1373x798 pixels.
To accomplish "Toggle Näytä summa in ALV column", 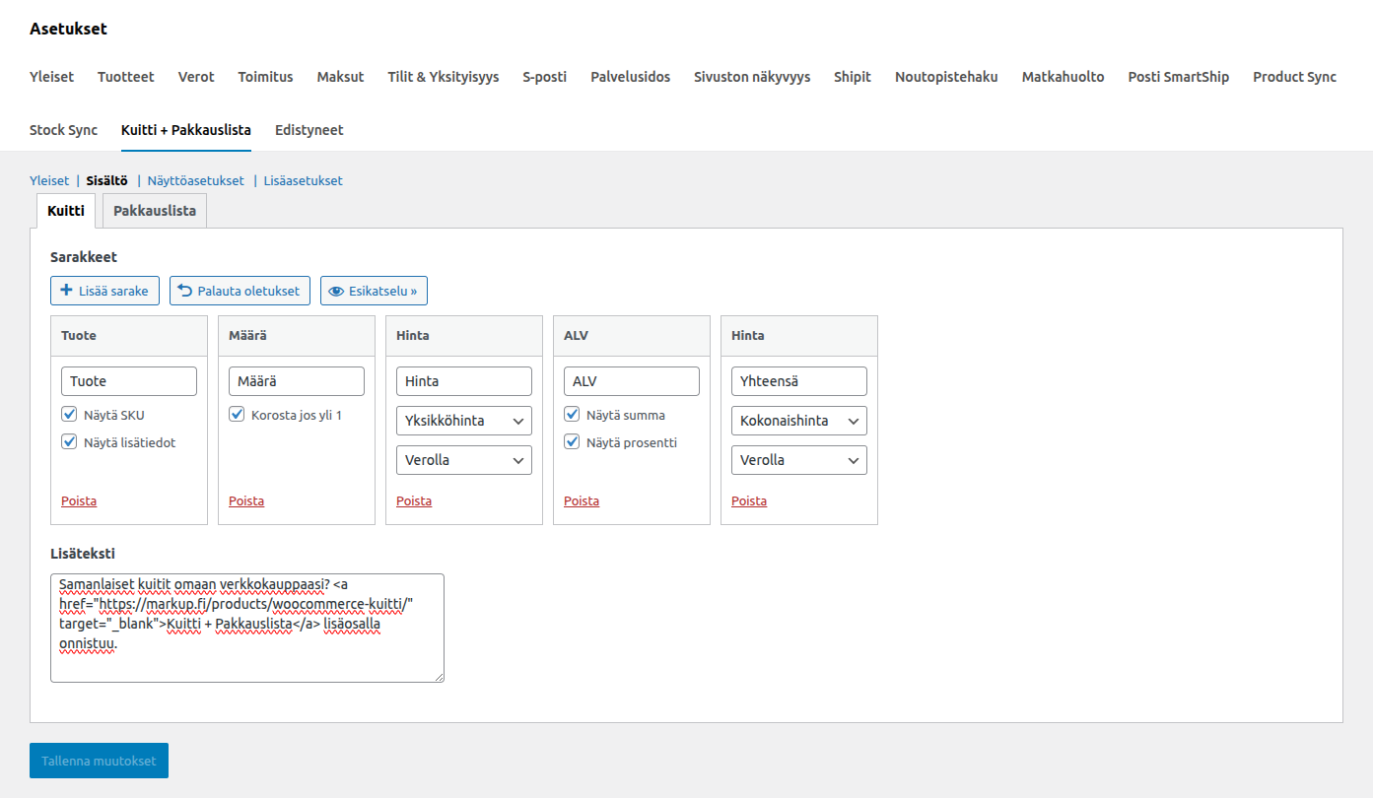I will pos(572,415).
